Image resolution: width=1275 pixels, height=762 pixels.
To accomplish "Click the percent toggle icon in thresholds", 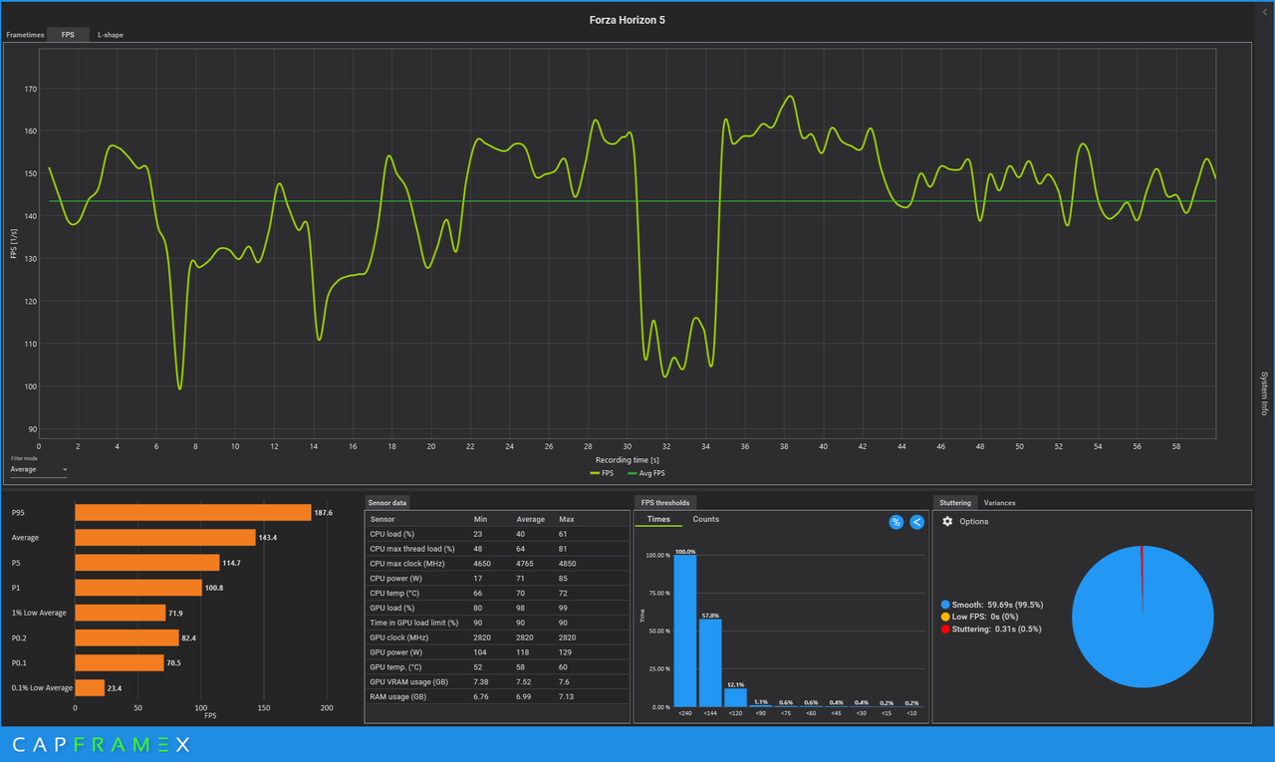I will (x=895, y=522).
